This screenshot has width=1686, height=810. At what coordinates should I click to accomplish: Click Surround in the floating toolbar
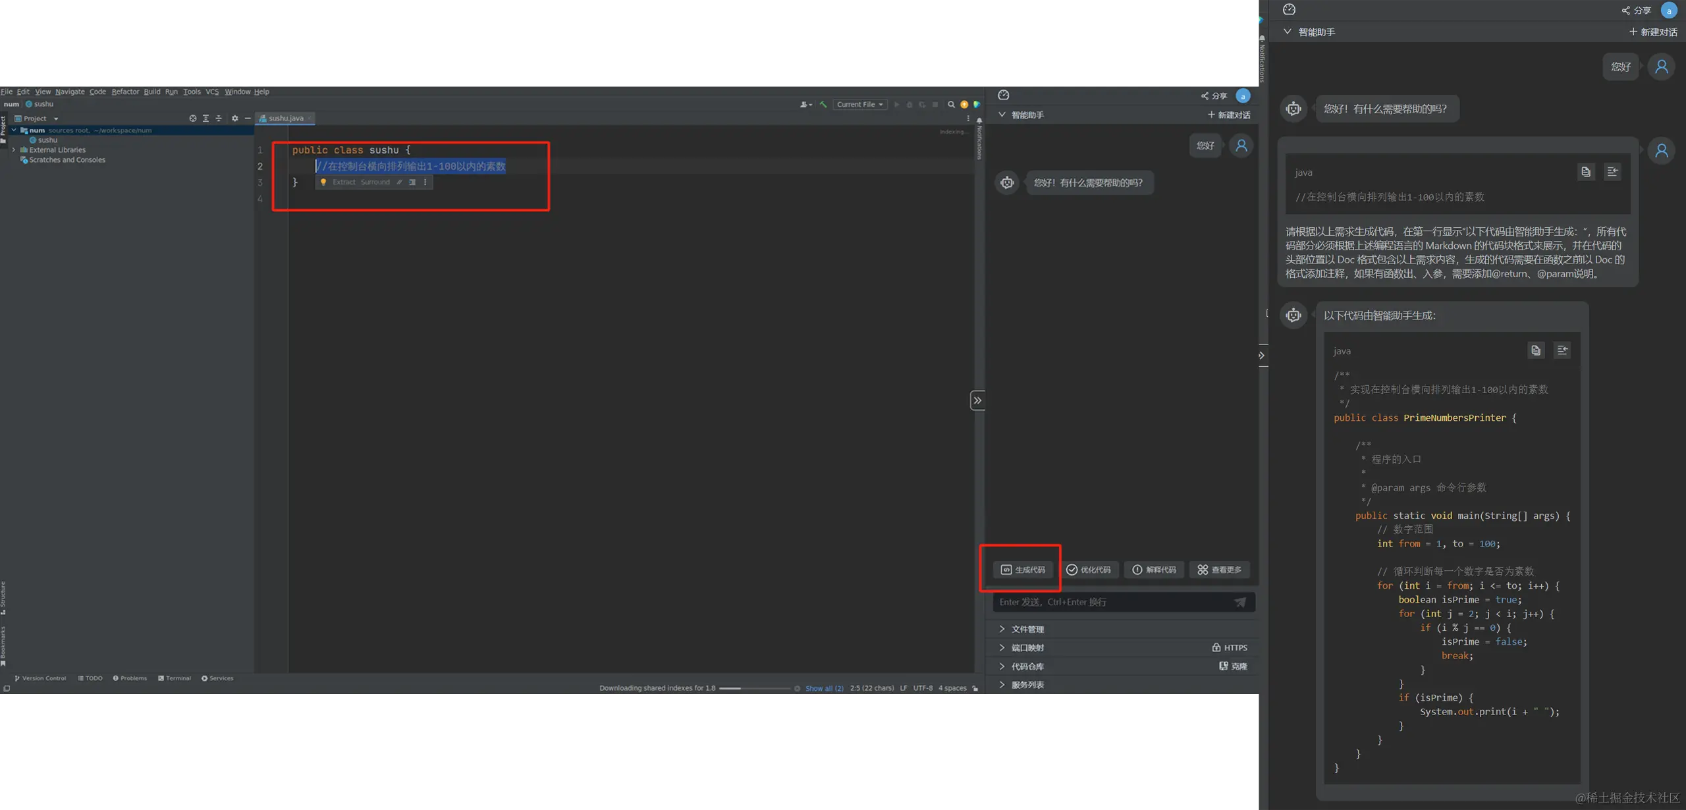[375, 182]
